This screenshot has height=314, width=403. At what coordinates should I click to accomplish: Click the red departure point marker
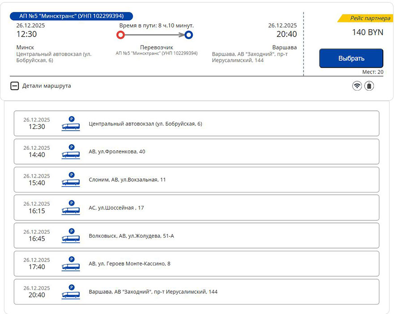(x=120, y=35)
